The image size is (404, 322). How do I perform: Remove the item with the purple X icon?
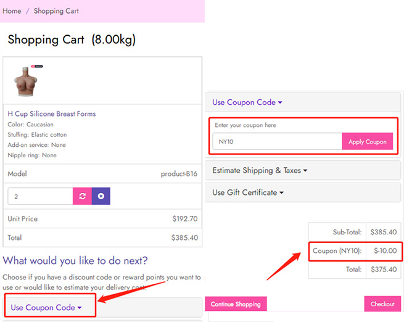tap(101, 196)
